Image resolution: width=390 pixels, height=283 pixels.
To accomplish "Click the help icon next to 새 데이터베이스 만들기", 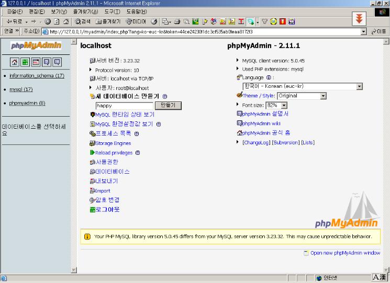I will (x=165, y=96).
